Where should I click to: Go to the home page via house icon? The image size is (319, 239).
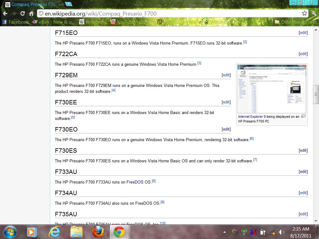[31, 13]
